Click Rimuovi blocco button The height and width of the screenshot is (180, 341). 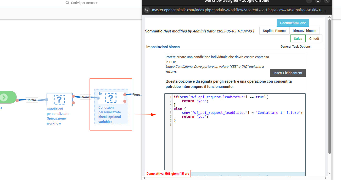(304, 31)
